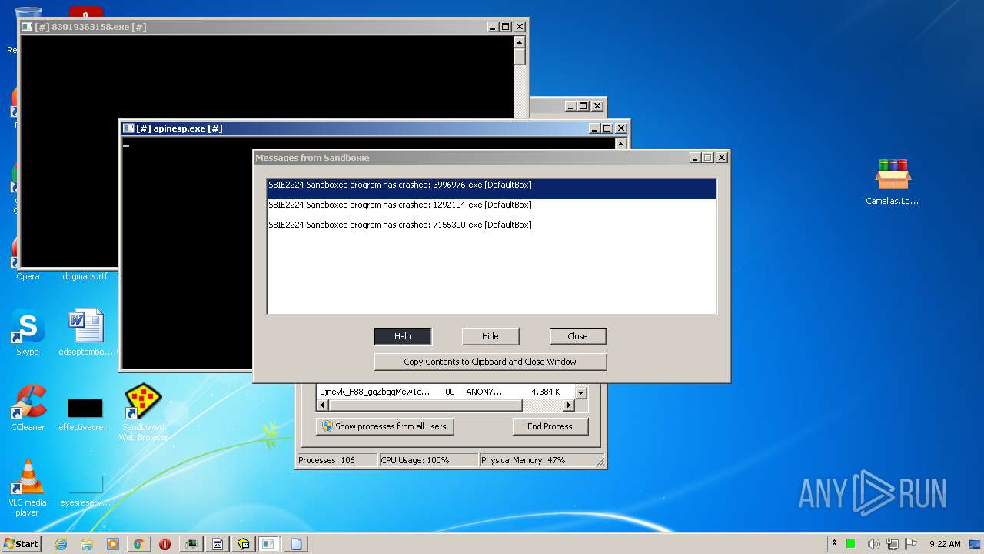Open the blank document taskbar button
984x554 pixels.
[x=296, y=544]
